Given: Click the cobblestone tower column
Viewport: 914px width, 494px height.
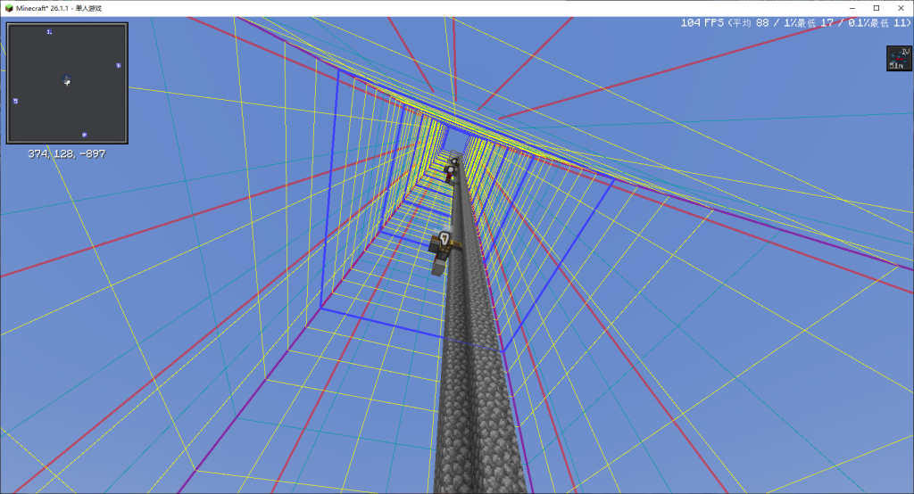Looking at the screenshot, I should [x=473, y=350].
